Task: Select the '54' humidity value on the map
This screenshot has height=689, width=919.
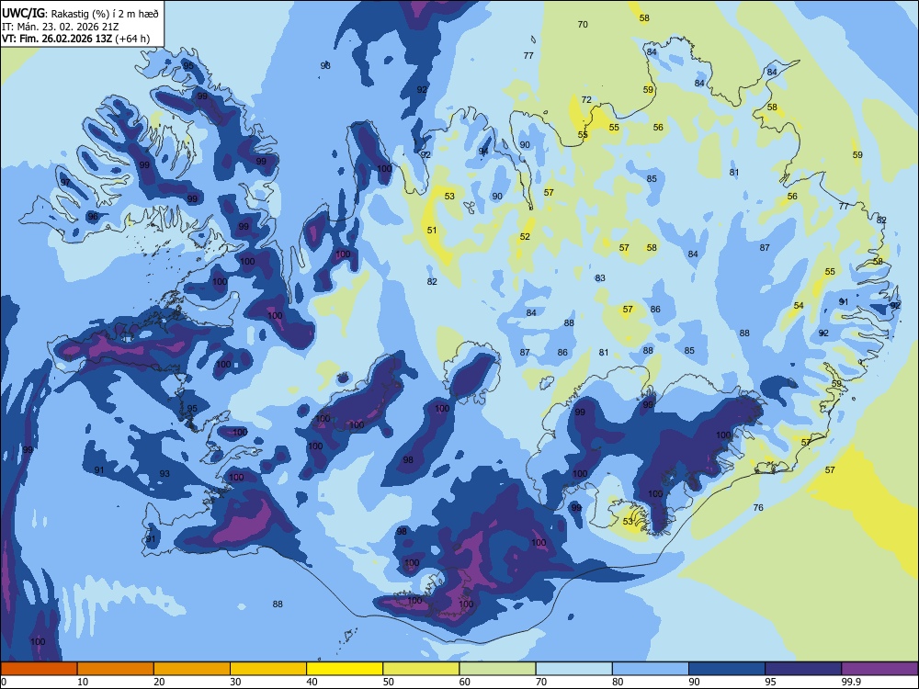Action: coord(799,306)
